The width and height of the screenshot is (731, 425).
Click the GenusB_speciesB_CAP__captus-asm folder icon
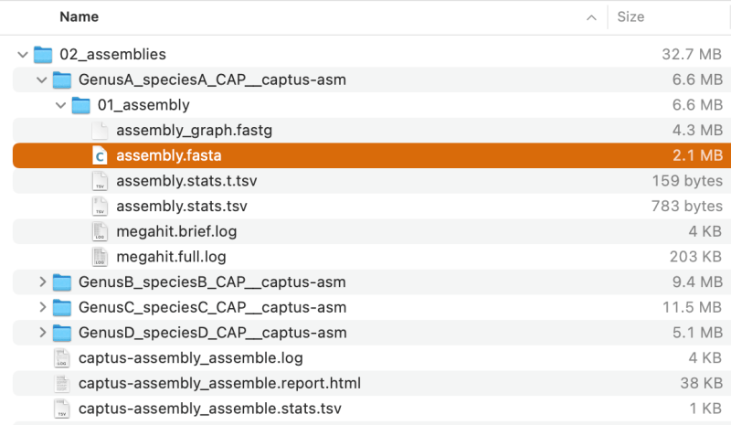62,282
